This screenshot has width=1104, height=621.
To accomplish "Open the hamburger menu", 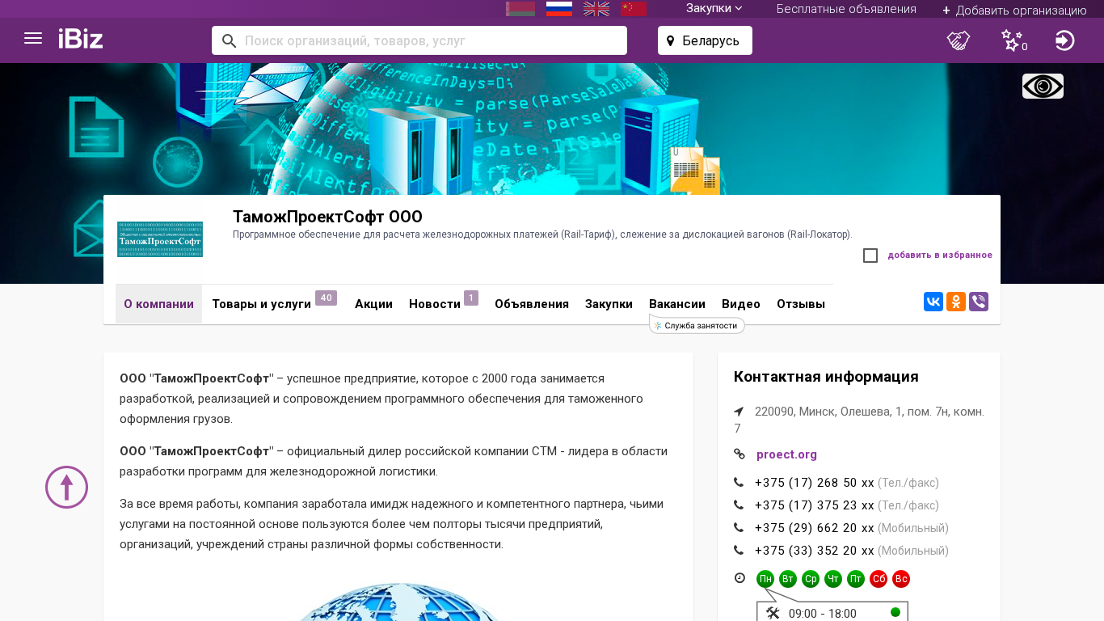I will [33, 38].
